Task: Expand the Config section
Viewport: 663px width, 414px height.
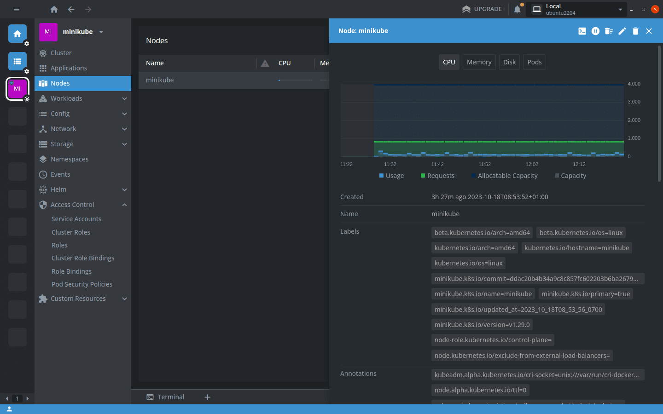Action: (x=83, y=114)
